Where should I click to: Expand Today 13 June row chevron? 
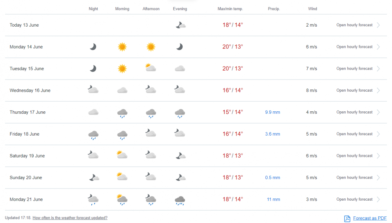pyautogui.click(x=378, y=25)
